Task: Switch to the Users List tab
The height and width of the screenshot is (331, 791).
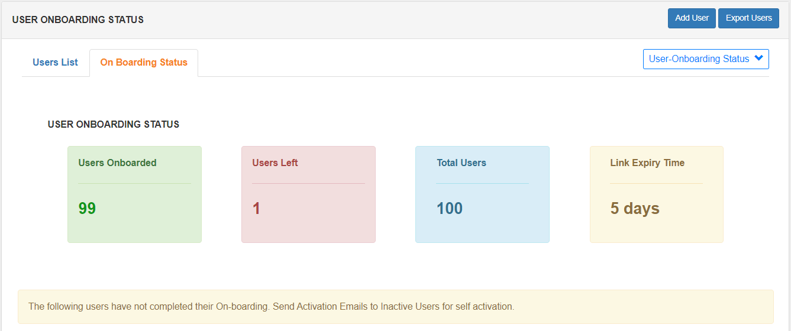Action: coord(55,63)
